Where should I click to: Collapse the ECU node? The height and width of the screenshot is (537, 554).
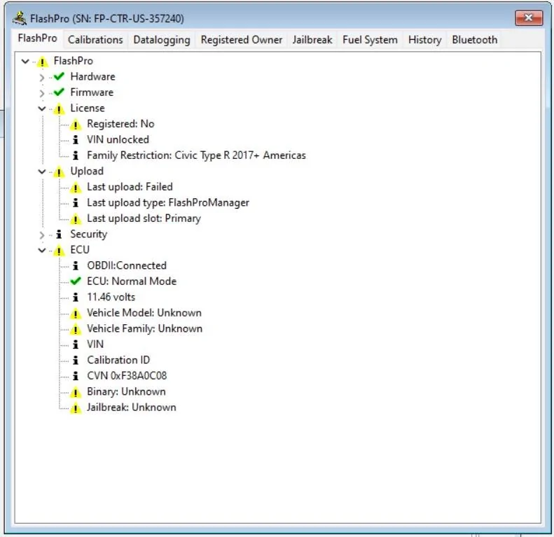pos(42,251)
